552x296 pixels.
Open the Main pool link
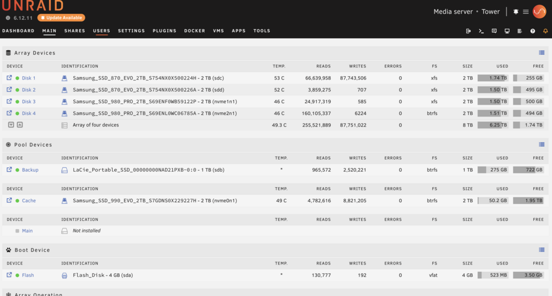[x=27, y=231]
